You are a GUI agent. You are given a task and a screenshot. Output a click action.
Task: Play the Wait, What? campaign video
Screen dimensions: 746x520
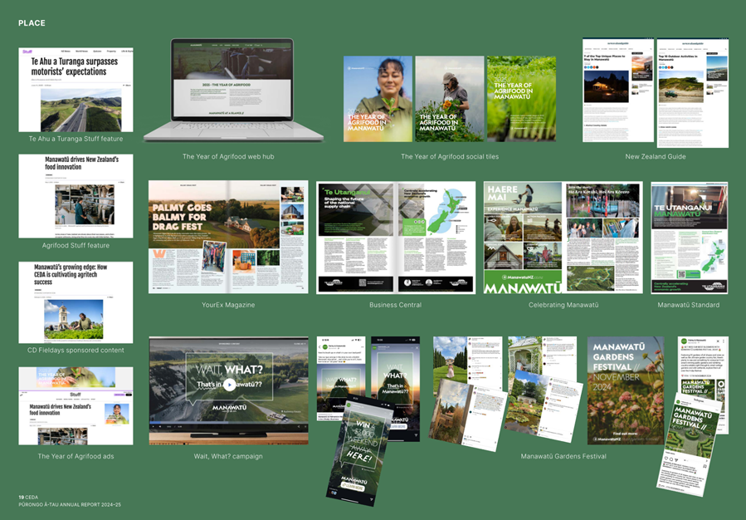[229, 385]
